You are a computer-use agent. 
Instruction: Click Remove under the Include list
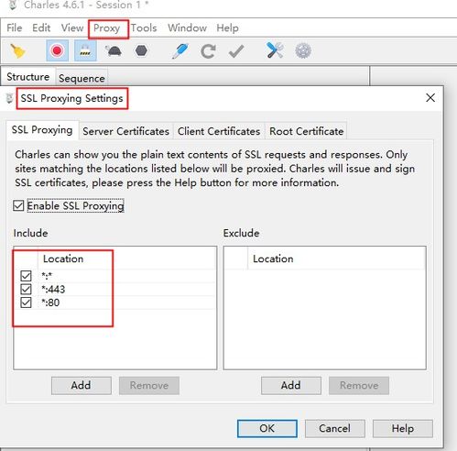tap(149, 385)
